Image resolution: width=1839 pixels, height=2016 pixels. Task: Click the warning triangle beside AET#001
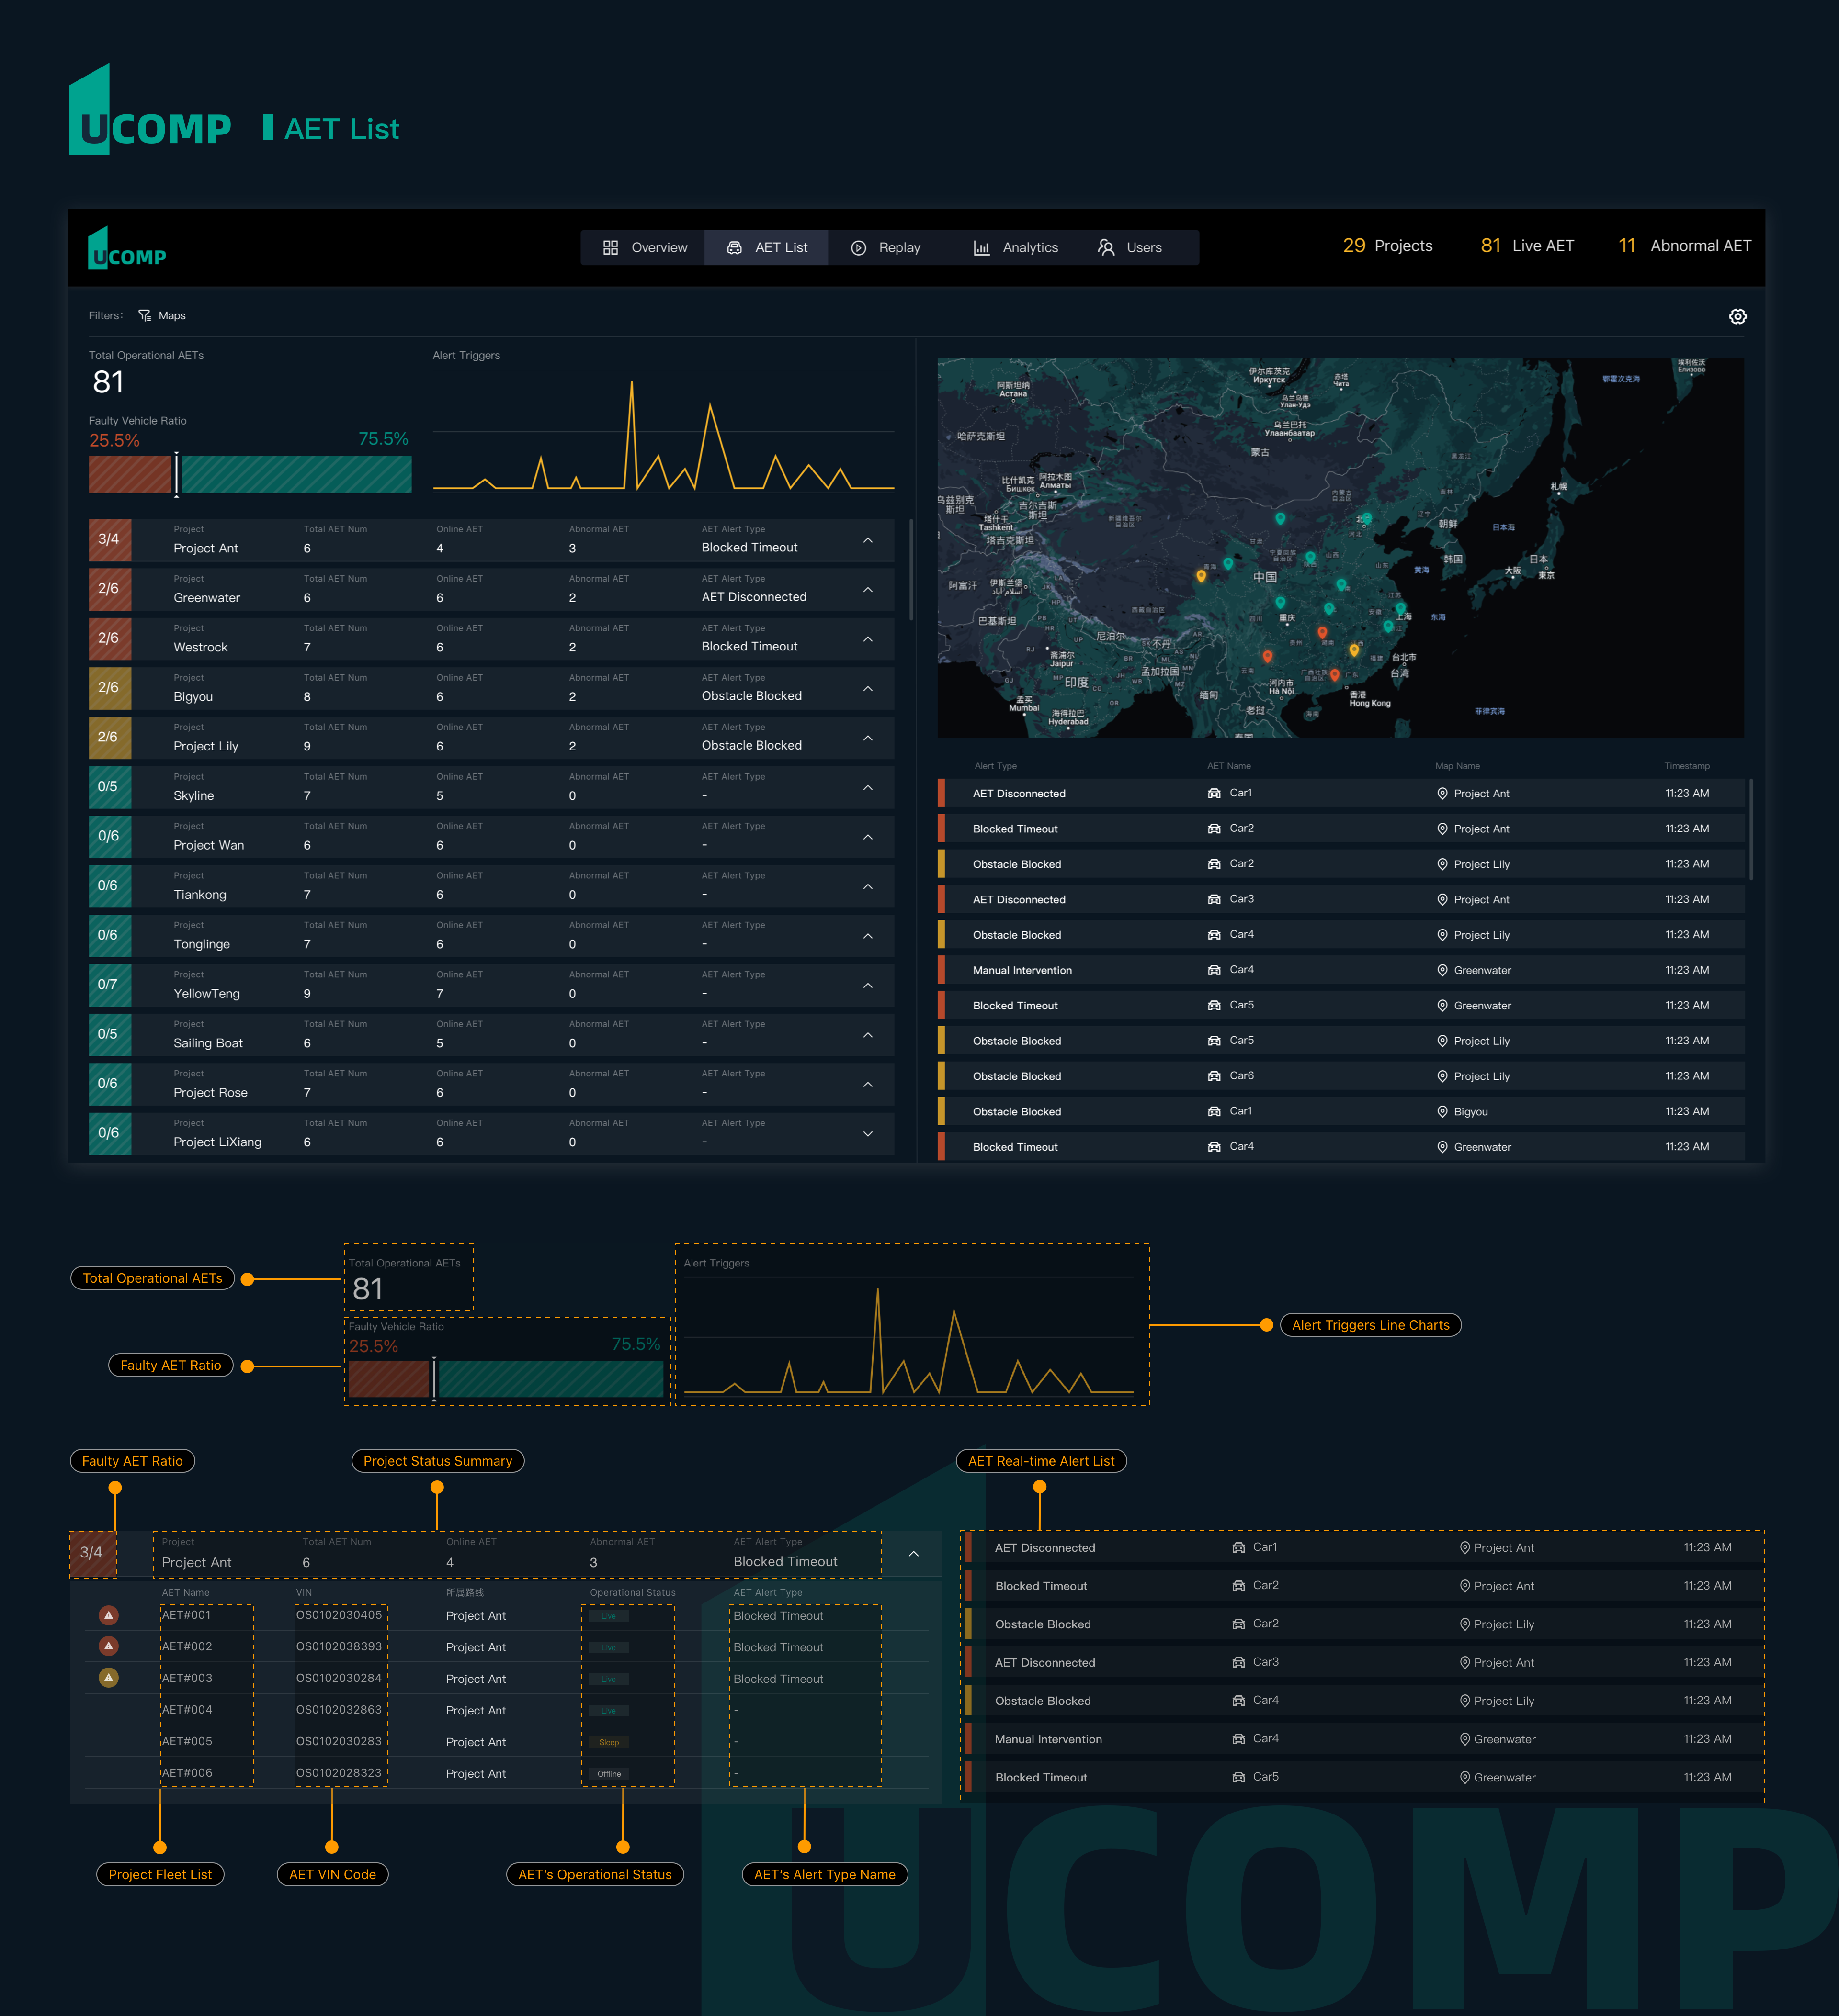[109, 1615]
